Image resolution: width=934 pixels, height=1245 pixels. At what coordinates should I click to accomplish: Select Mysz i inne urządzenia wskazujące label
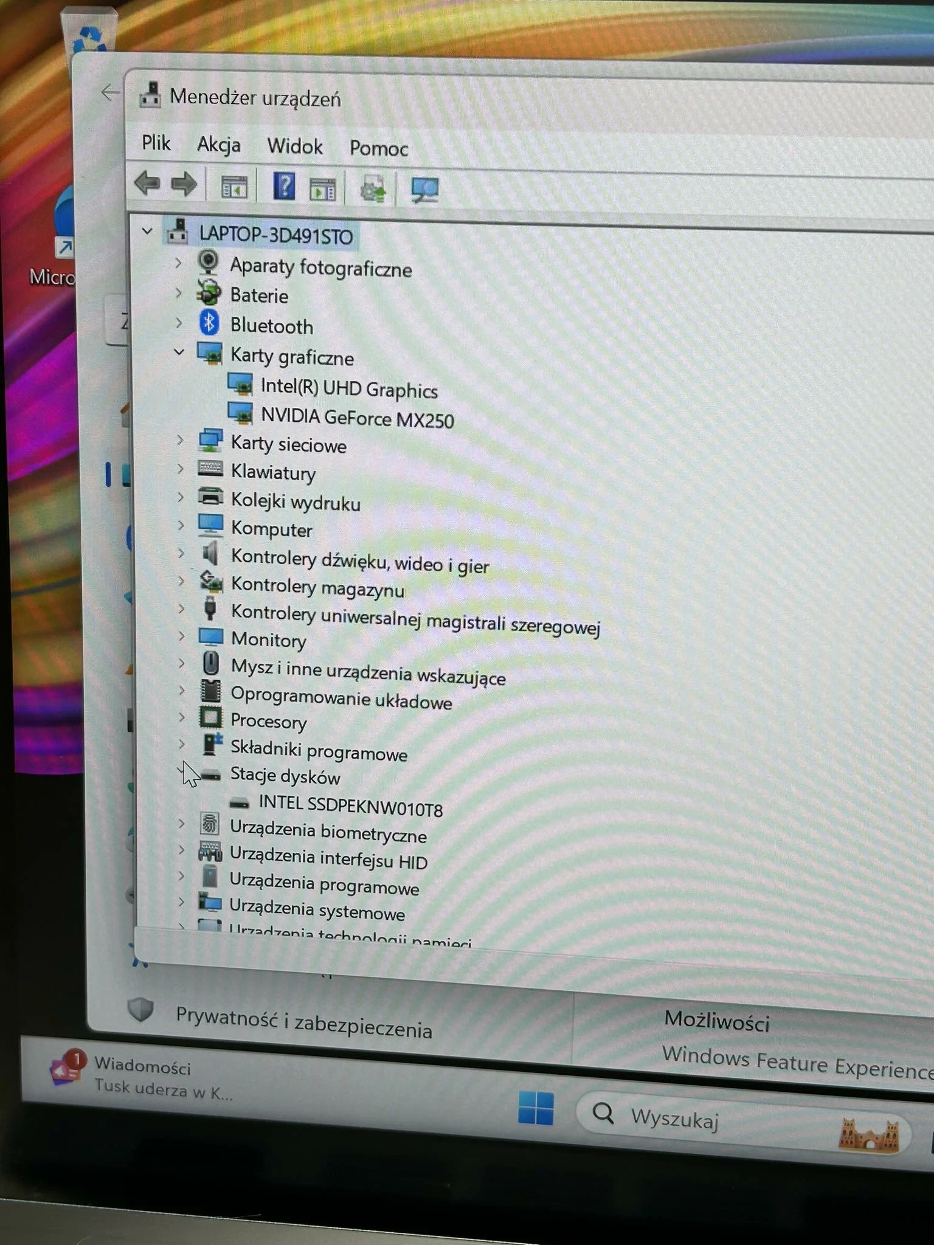pos(368,672)
